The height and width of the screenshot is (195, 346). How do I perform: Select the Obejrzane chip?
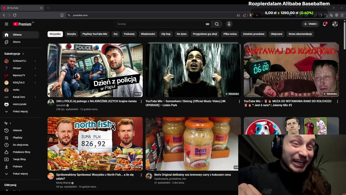point(277,34)
